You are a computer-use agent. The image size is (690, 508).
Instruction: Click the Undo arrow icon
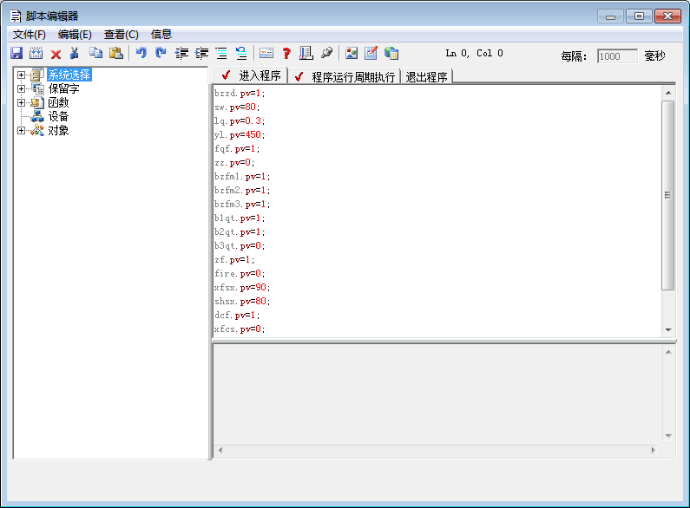141,54
